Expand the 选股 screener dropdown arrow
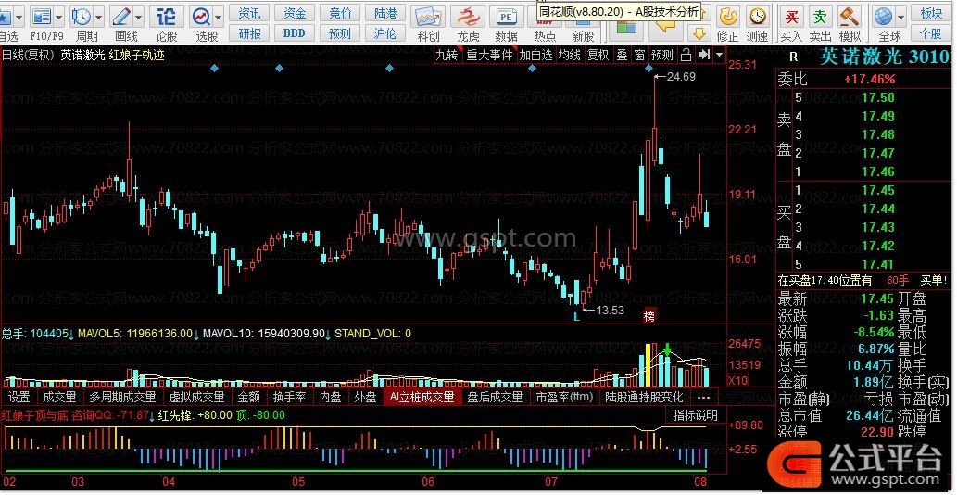The width and height of the screenshot is (957, 495). (218, 17)
